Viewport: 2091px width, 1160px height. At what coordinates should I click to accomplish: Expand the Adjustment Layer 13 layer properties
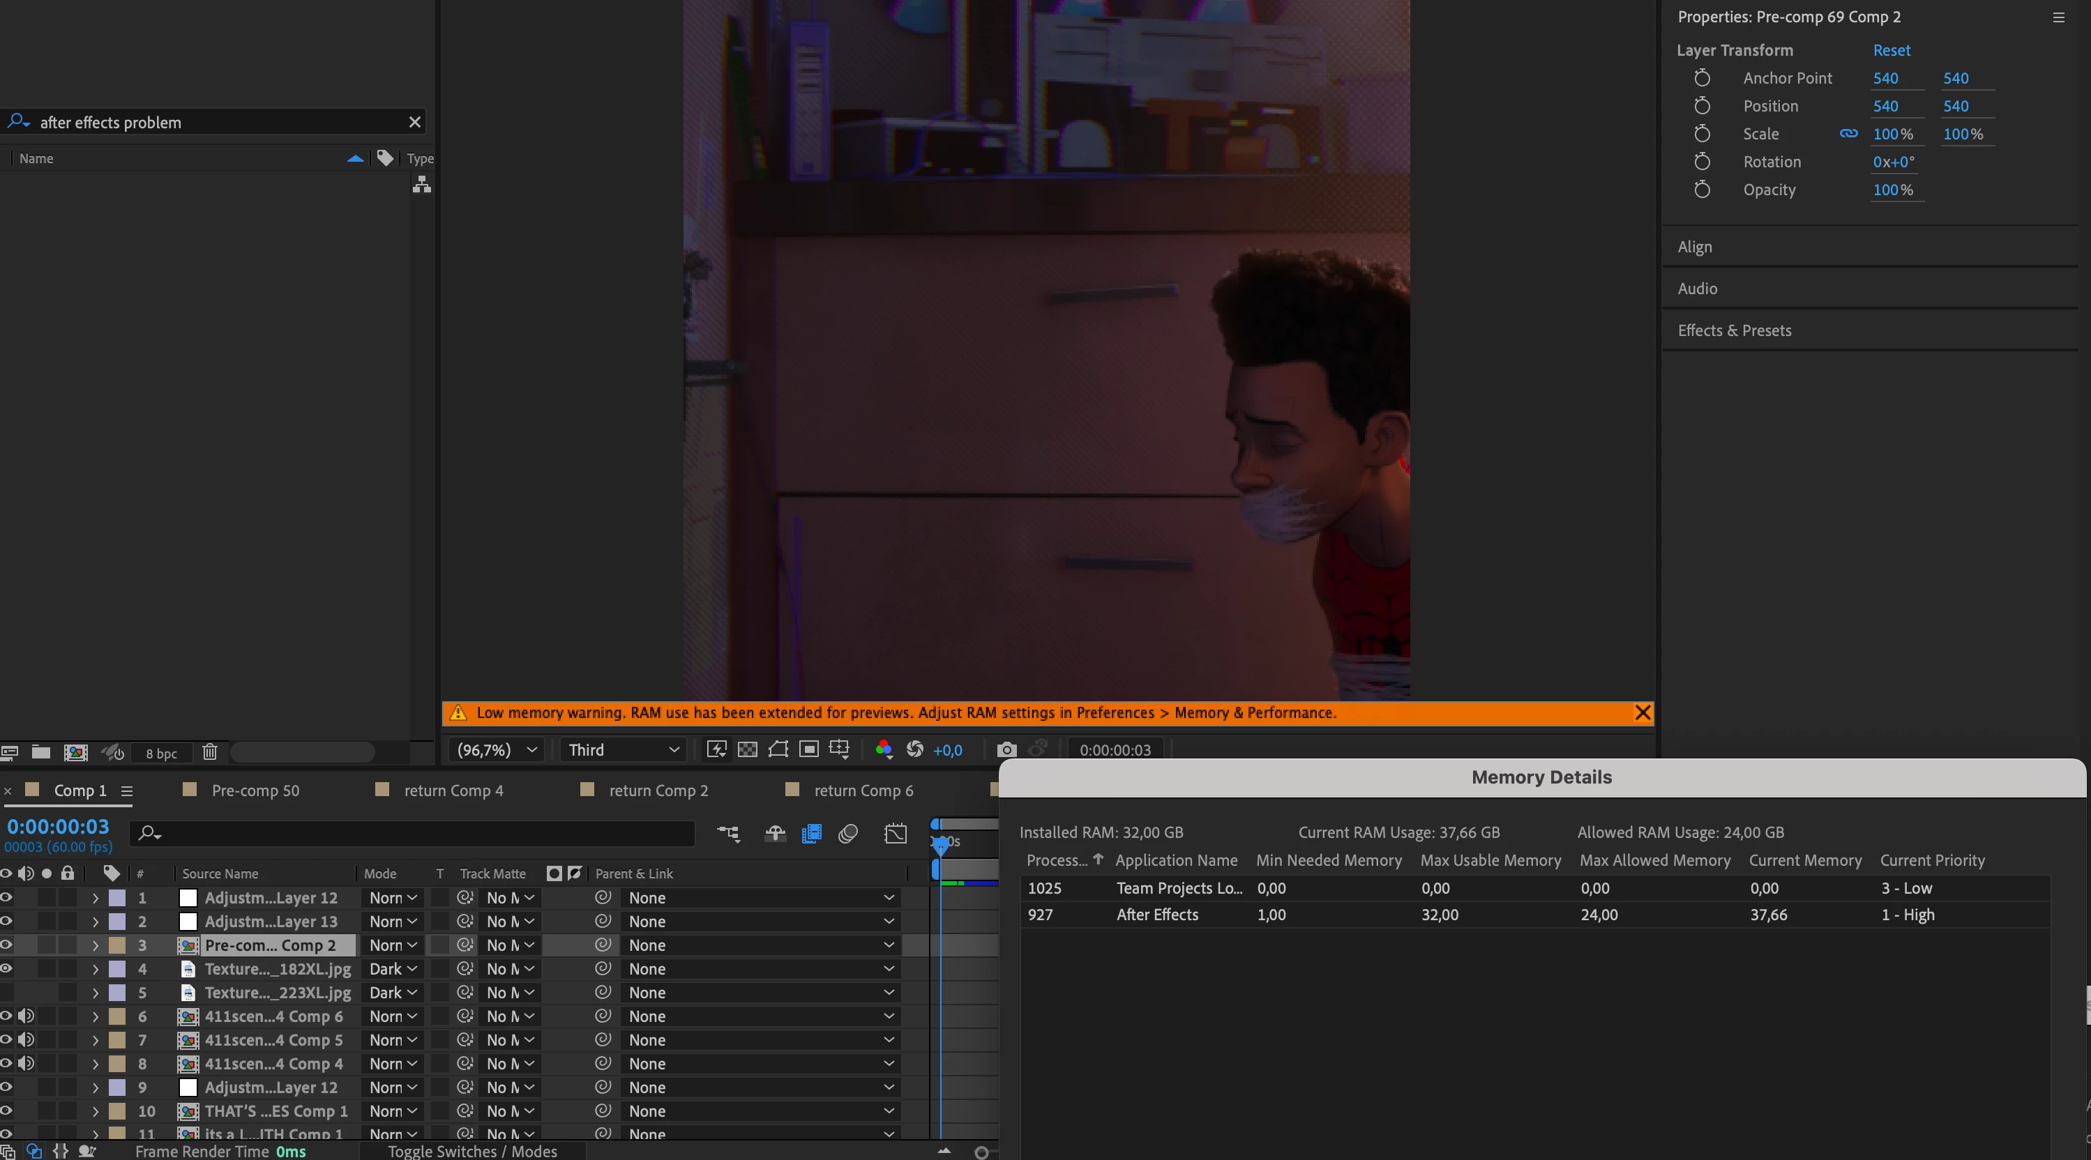tap(95, 922)
